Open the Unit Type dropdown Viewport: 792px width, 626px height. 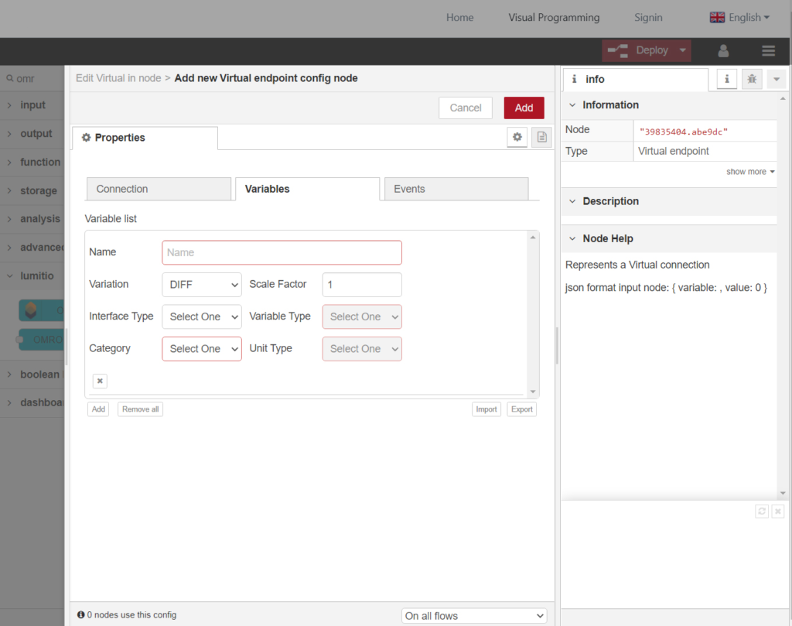coord(362,349)
